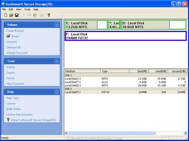The image size is (189, 141).
Task: Open About Sunbowsoft Secure Storage(3S) link
Action: [33, 120]
